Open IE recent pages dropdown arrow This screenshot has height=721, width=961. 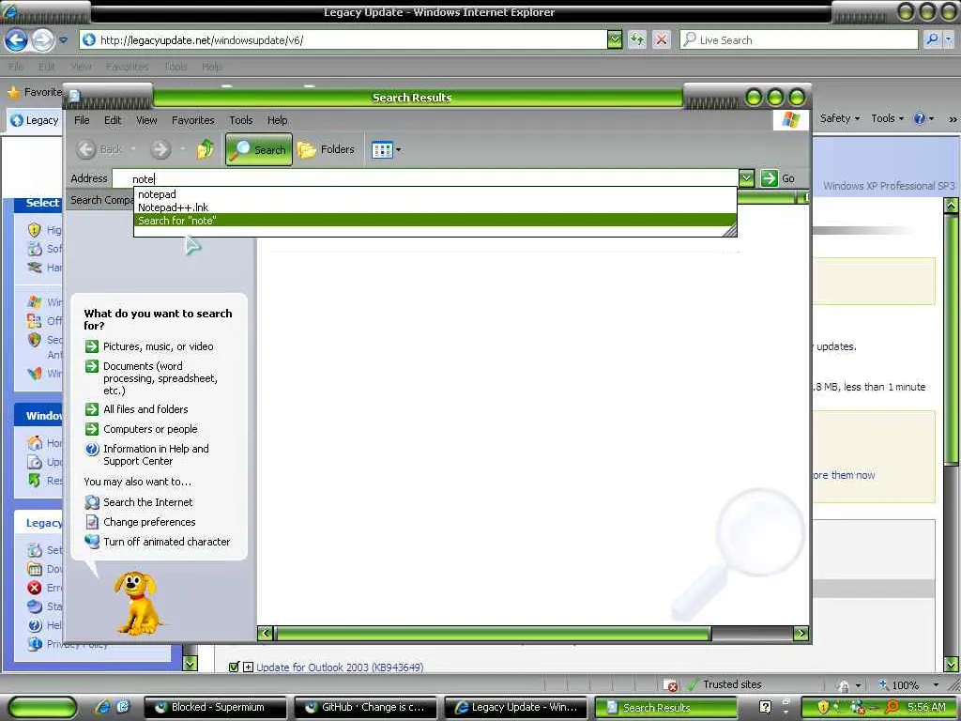click(63, 40)
